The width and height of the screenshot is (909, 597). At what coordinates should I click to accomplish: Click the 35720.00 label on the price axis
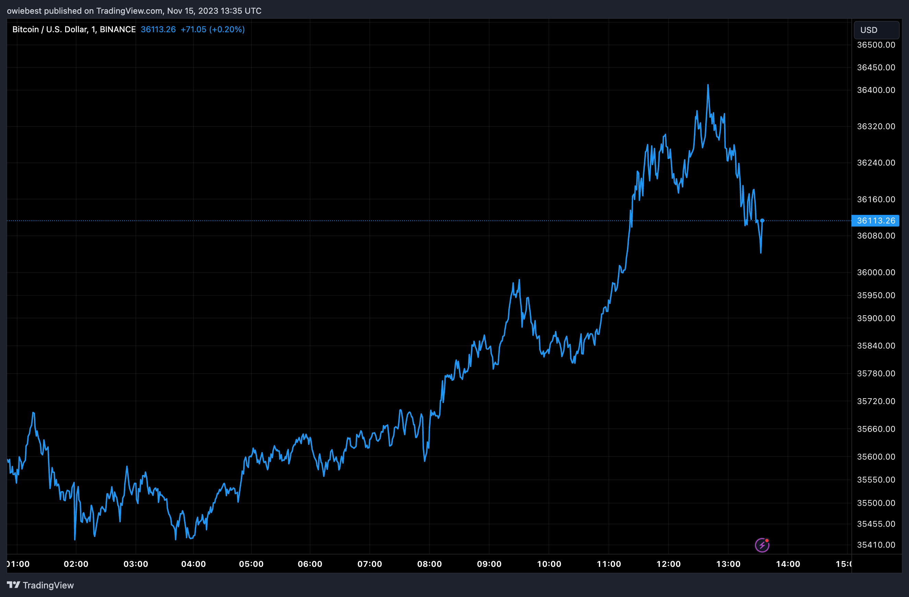coord(876,401)
